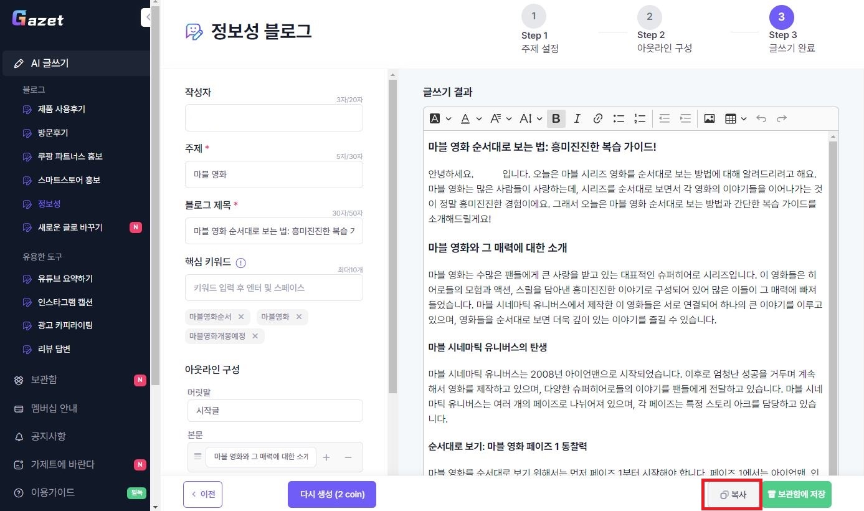The image size is (864, 511).
Task: Remove the 마블영화 keyword tag
Action: click(298, 317)
